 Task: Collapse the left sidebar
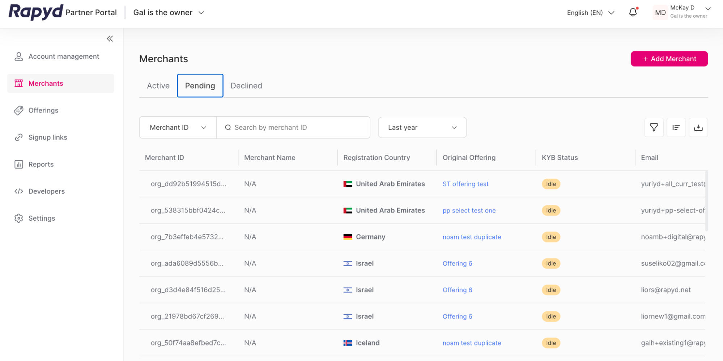(x=110, y=38)
